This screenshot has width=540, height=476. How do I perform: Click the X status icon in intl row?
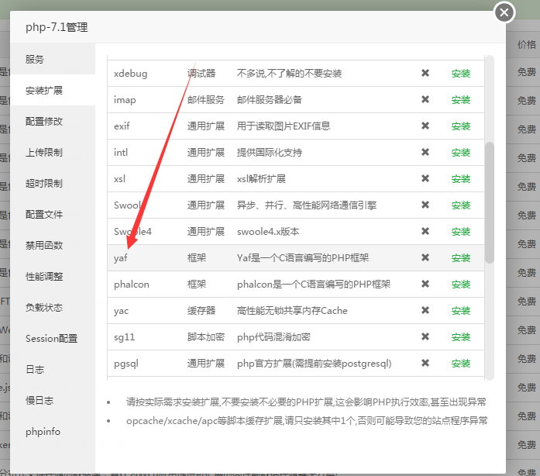pyautogui.click(x=425, y=153)
